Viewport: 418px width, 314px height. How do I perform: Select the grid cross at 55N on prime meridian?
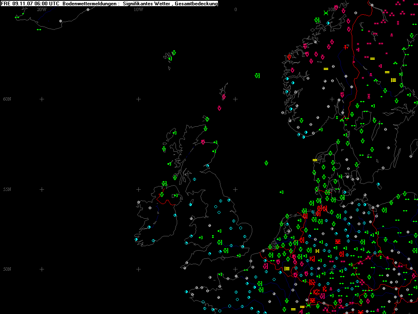[x=236, y=189]
